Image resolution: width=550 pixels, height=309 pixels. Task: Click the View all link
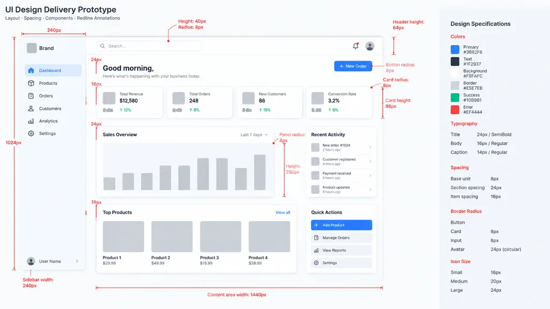[283, 212]
